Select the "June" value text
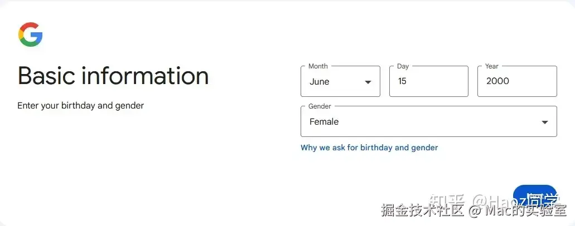The width and height of the screenshot is (575, 226). (320, 82)
